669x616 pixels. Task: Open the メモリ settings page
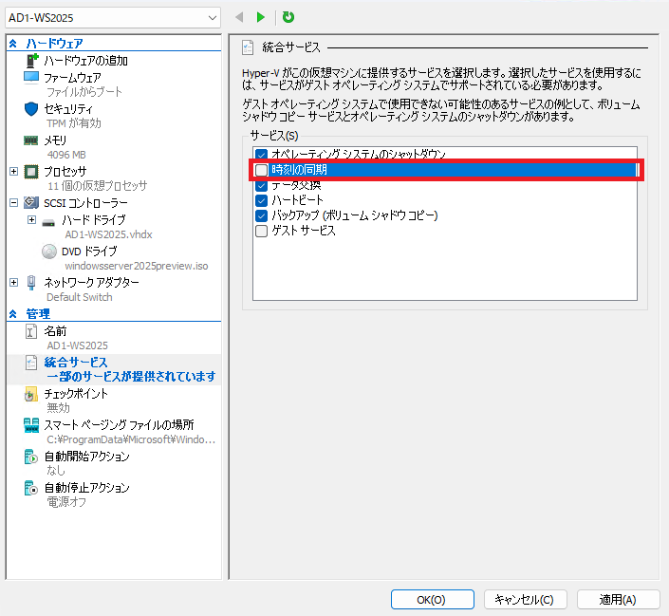click(55, 140)
